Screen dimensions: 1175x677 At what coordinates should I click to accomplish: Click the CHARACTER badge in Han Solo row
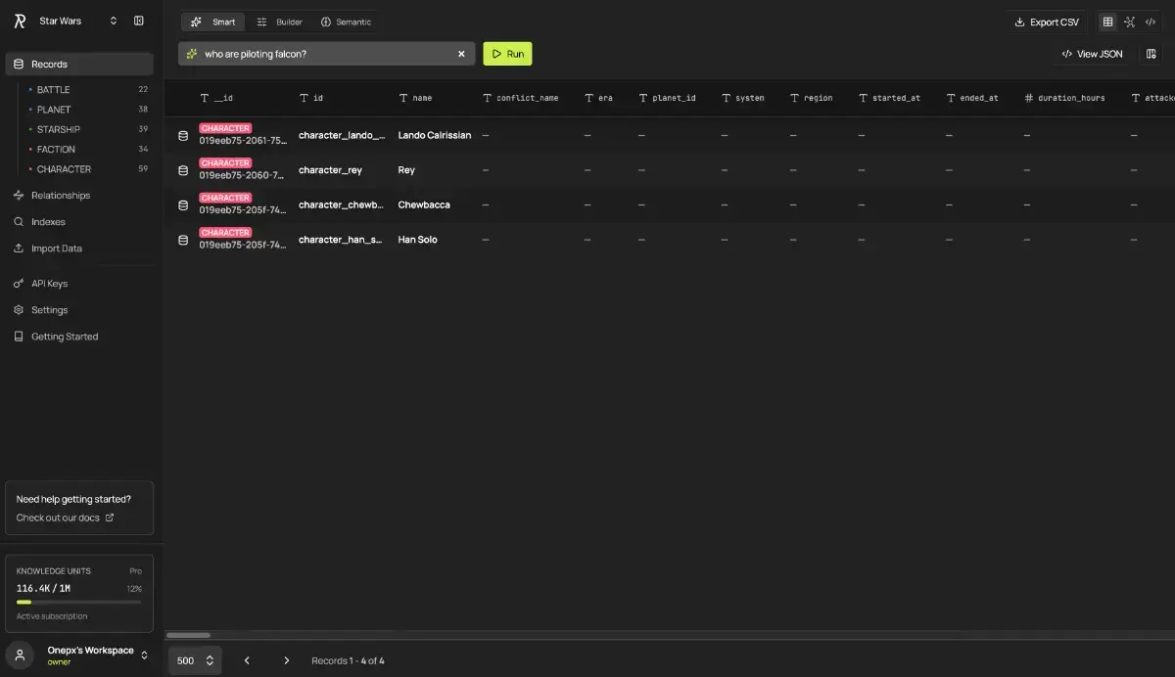point(225,233)
